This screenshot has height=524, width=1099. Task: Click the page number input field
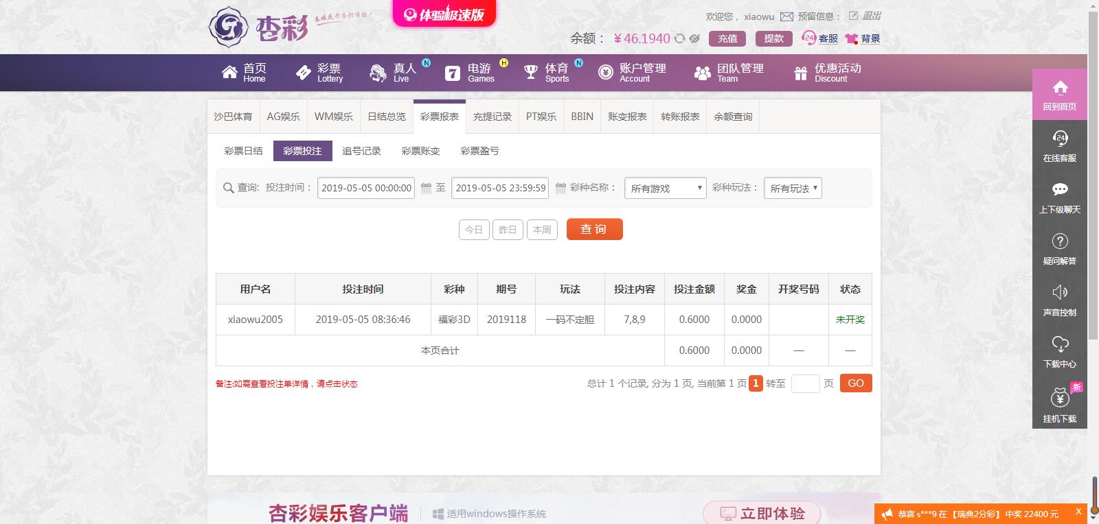pyautogui.click(x=805, y=383)
